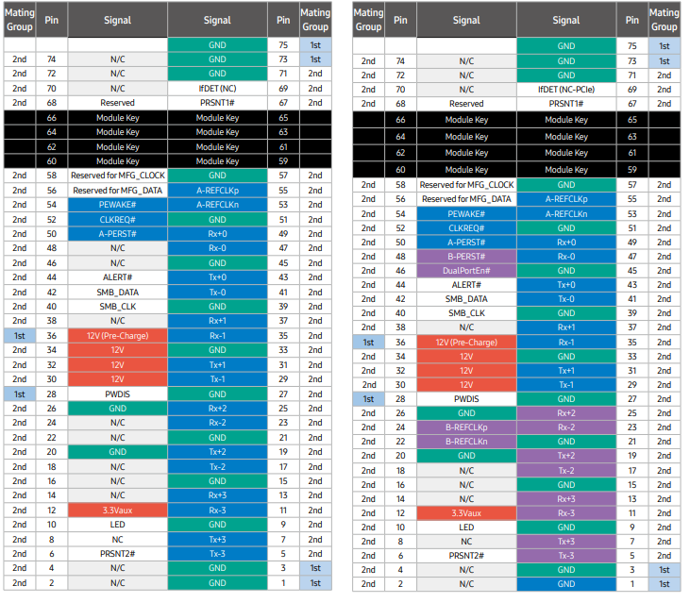Click 12V (Pre-Charge) in left table
690x603 pixels.
(x=117, y=335)
